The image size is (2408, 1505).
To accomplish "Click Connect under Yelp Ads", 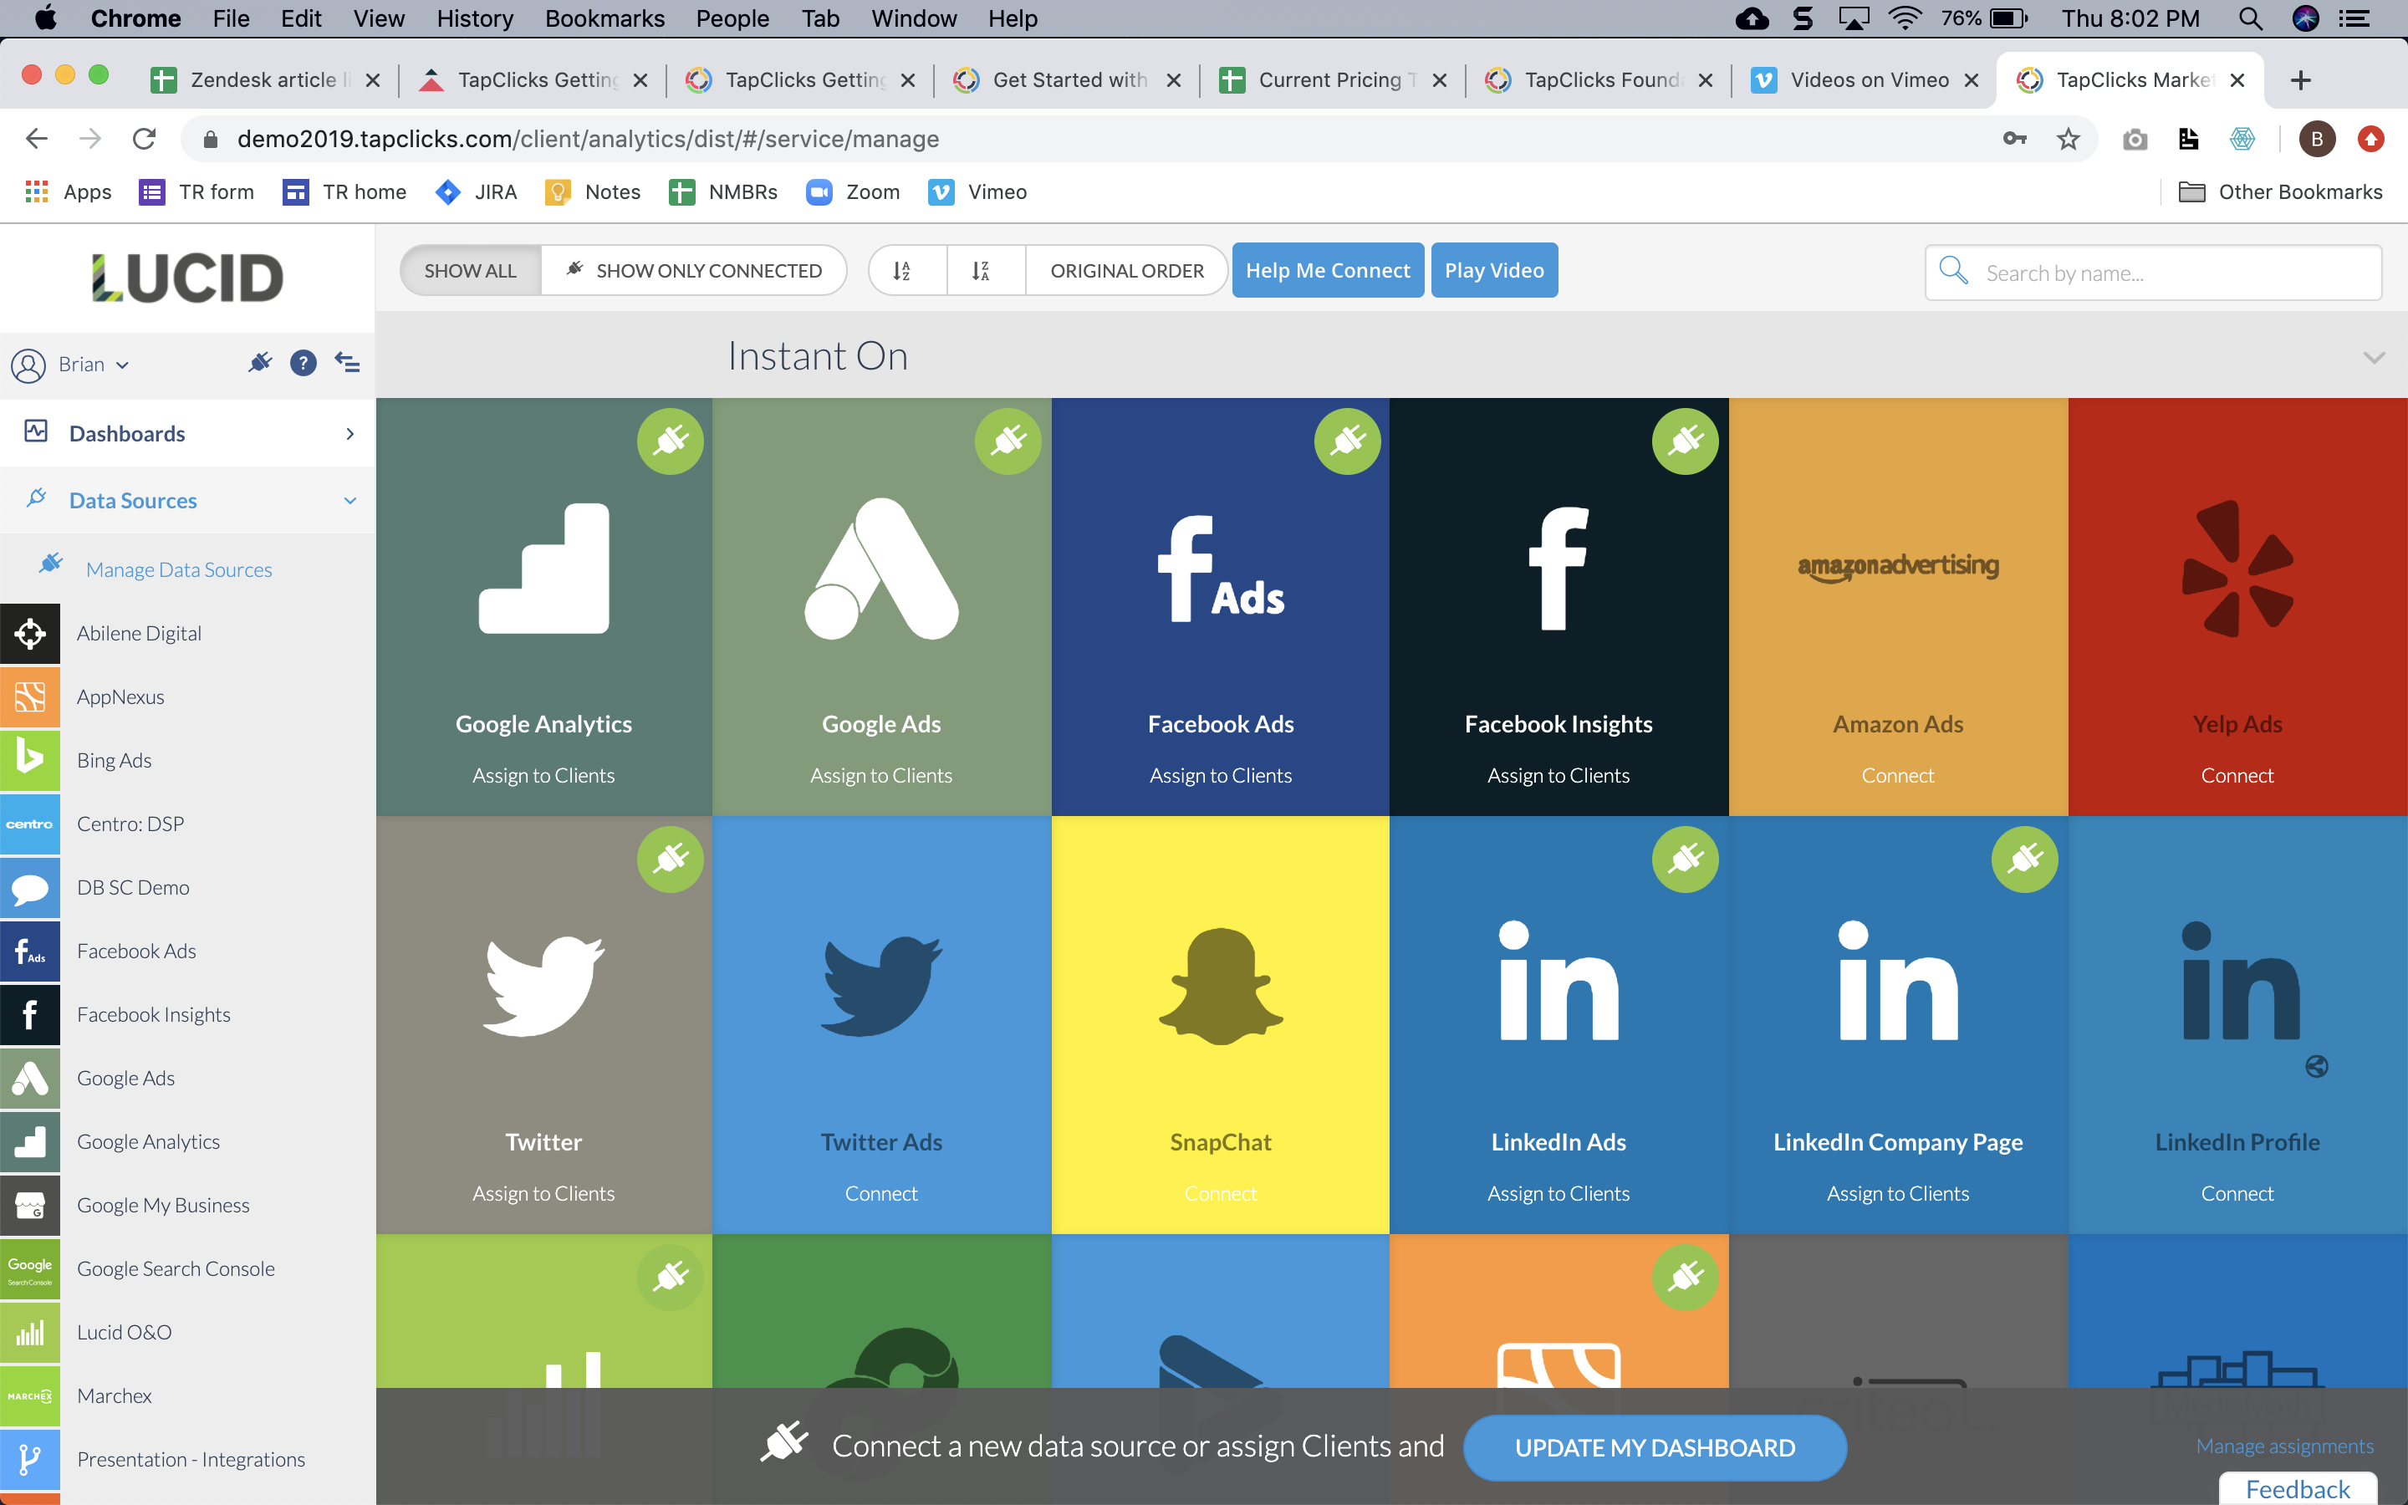I will (2237, 775).
